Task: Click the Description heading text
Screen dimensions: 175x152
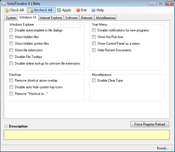Action: tap(18, 126)
